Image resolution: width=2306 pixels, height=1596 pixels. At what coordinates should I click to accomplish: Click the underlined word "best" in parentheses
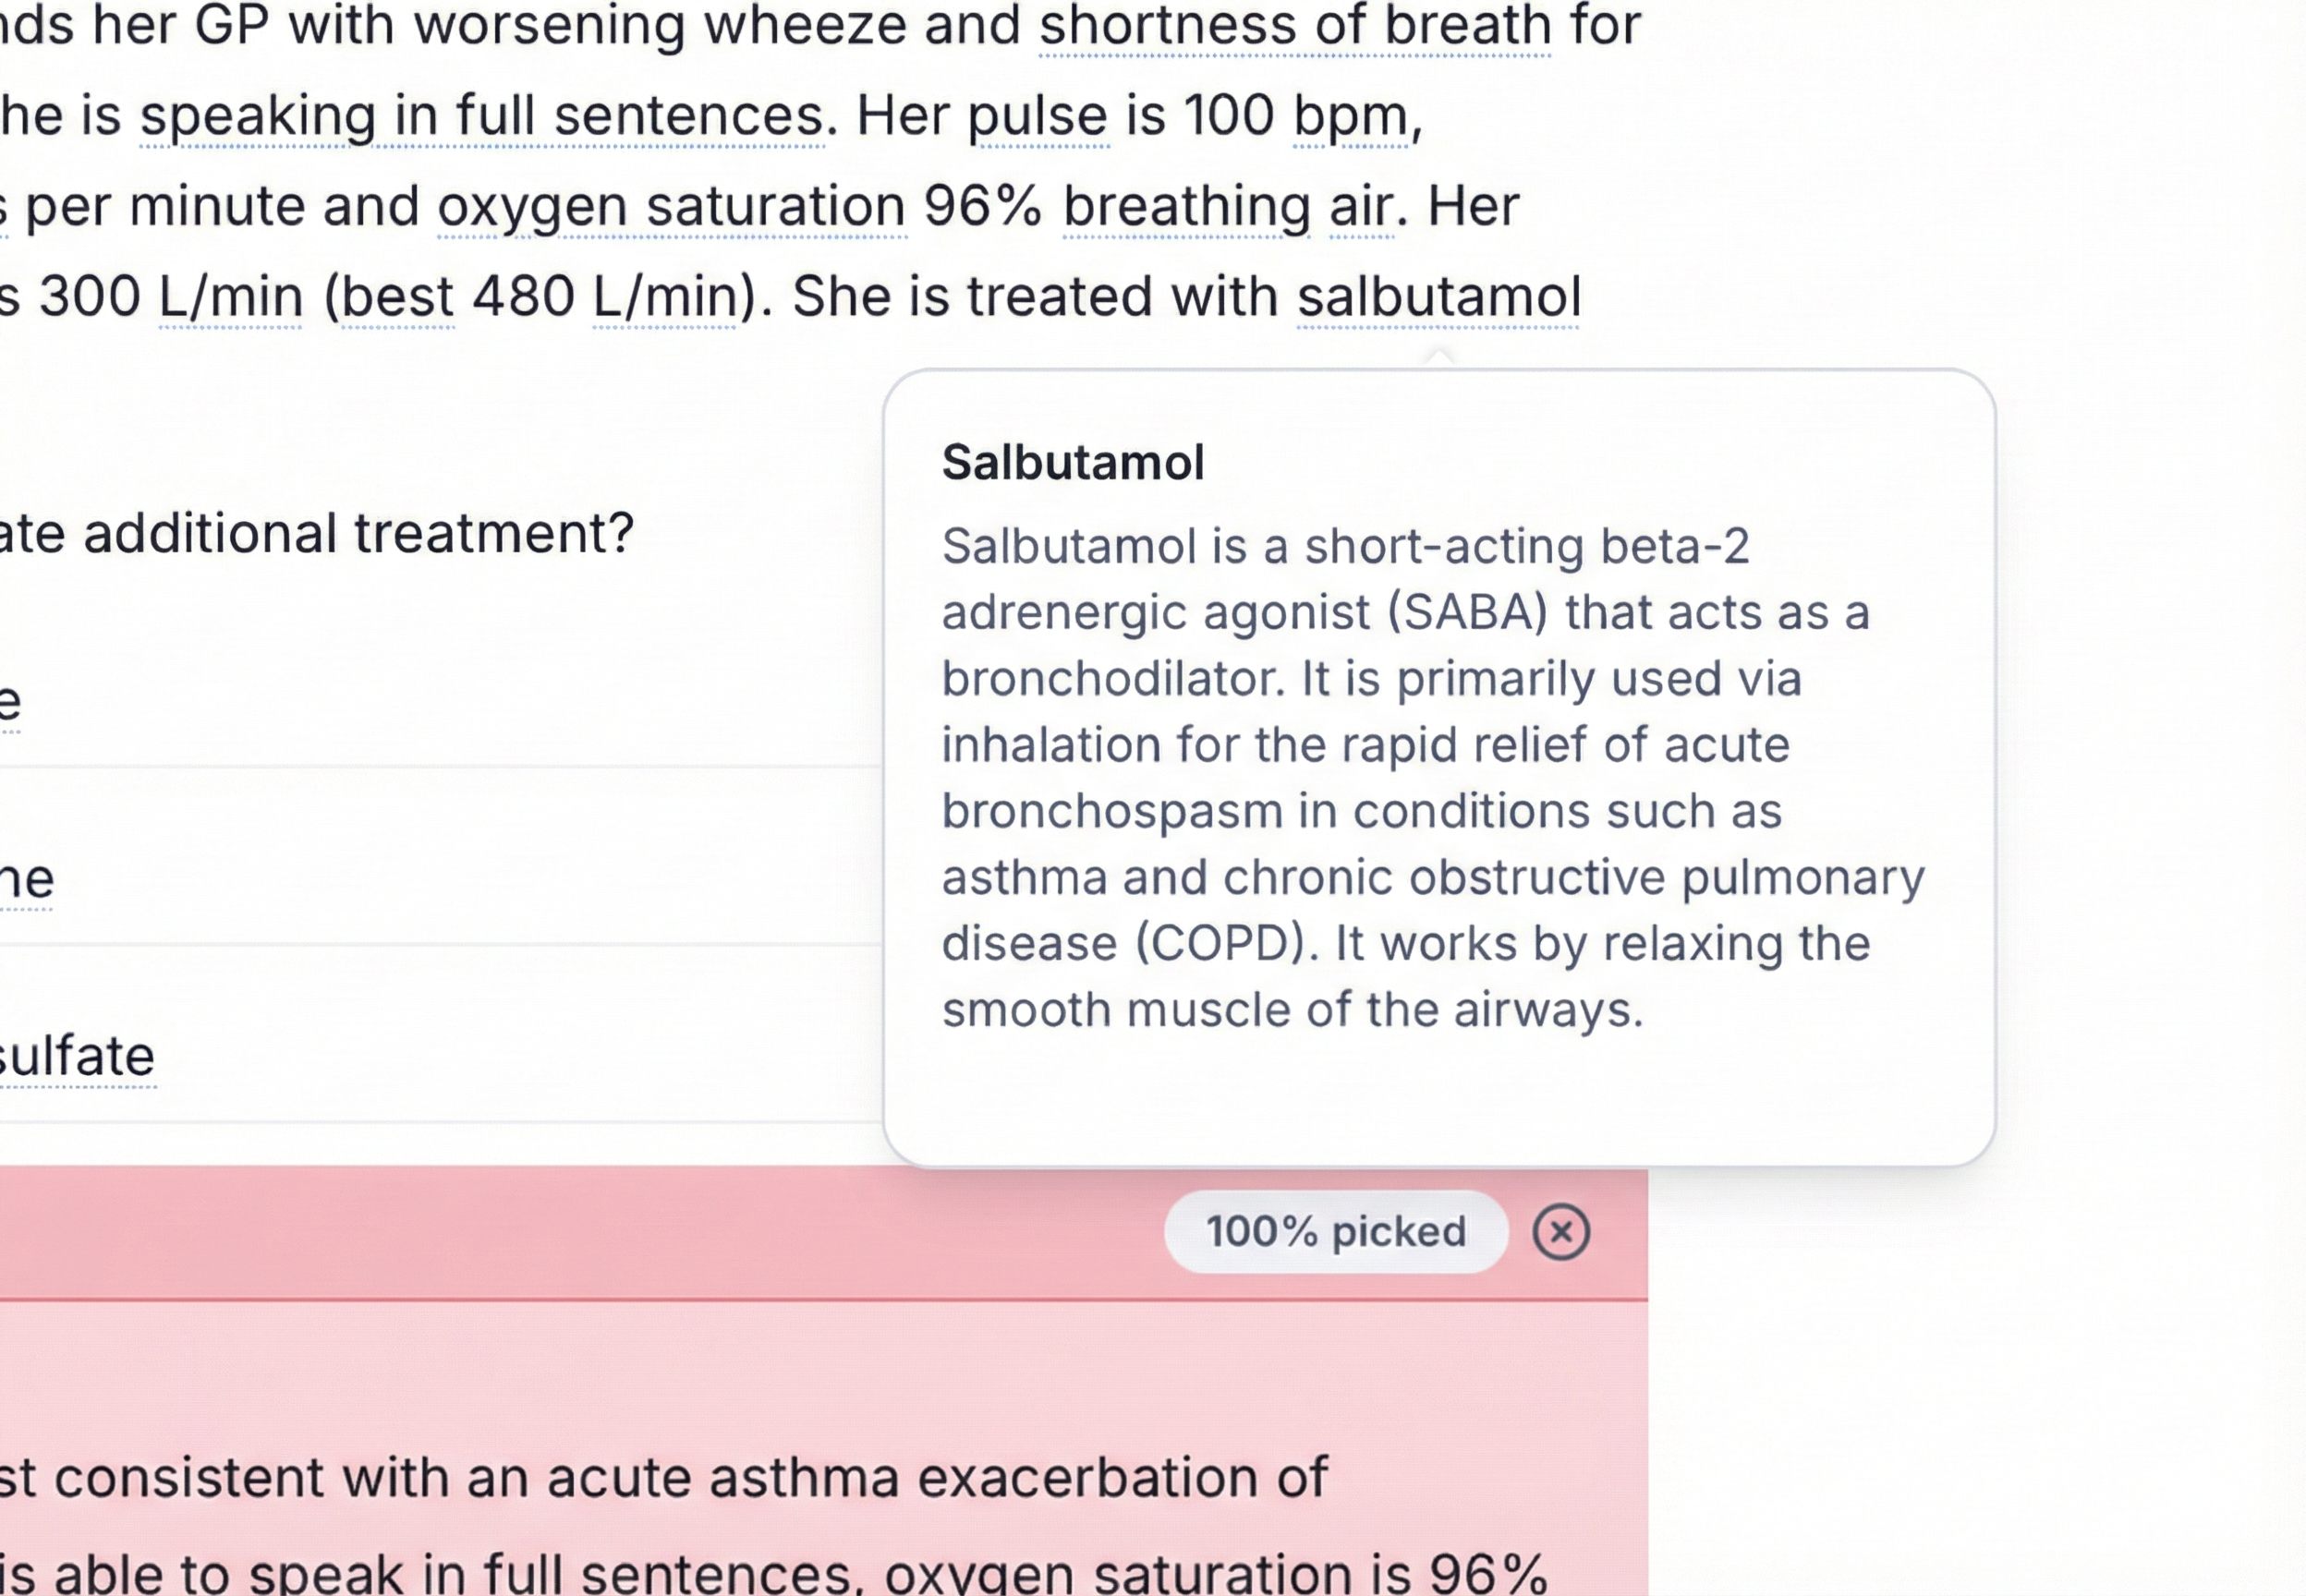[x=397, y=297]
